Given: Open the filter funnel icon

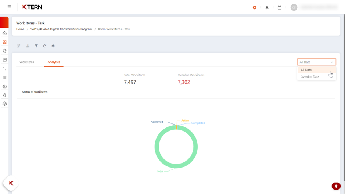Looking at the screenshot, I should pos(36,46).
